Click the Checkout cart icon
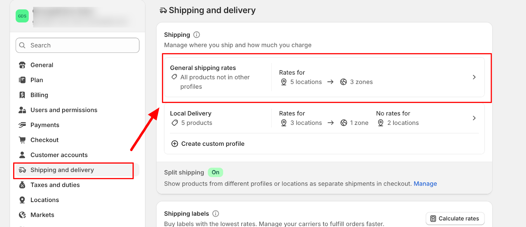Screen dimensions: 526x227 click(22, 140)
